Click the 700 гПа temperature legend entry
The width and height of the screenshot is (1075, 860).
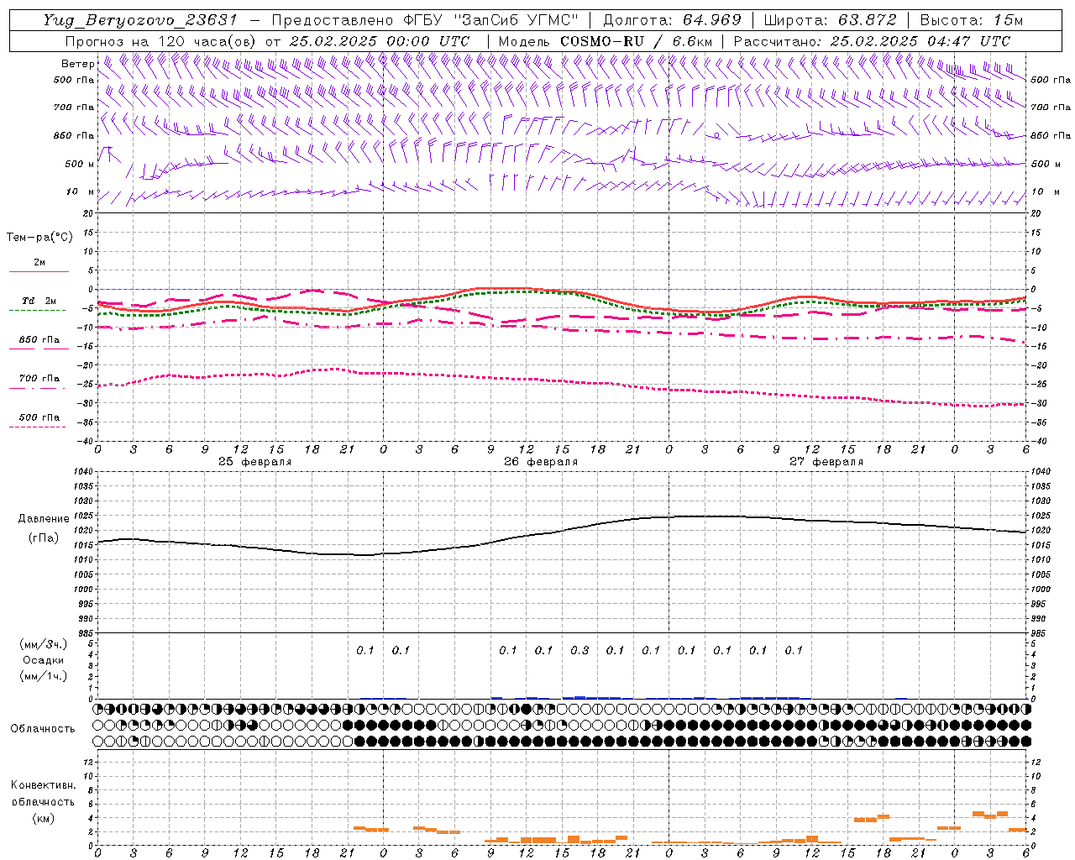pos(39,379)
